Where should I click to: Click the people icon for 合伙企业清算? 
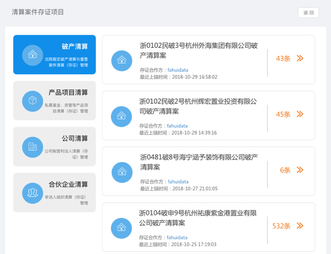[x=32, y=193]
